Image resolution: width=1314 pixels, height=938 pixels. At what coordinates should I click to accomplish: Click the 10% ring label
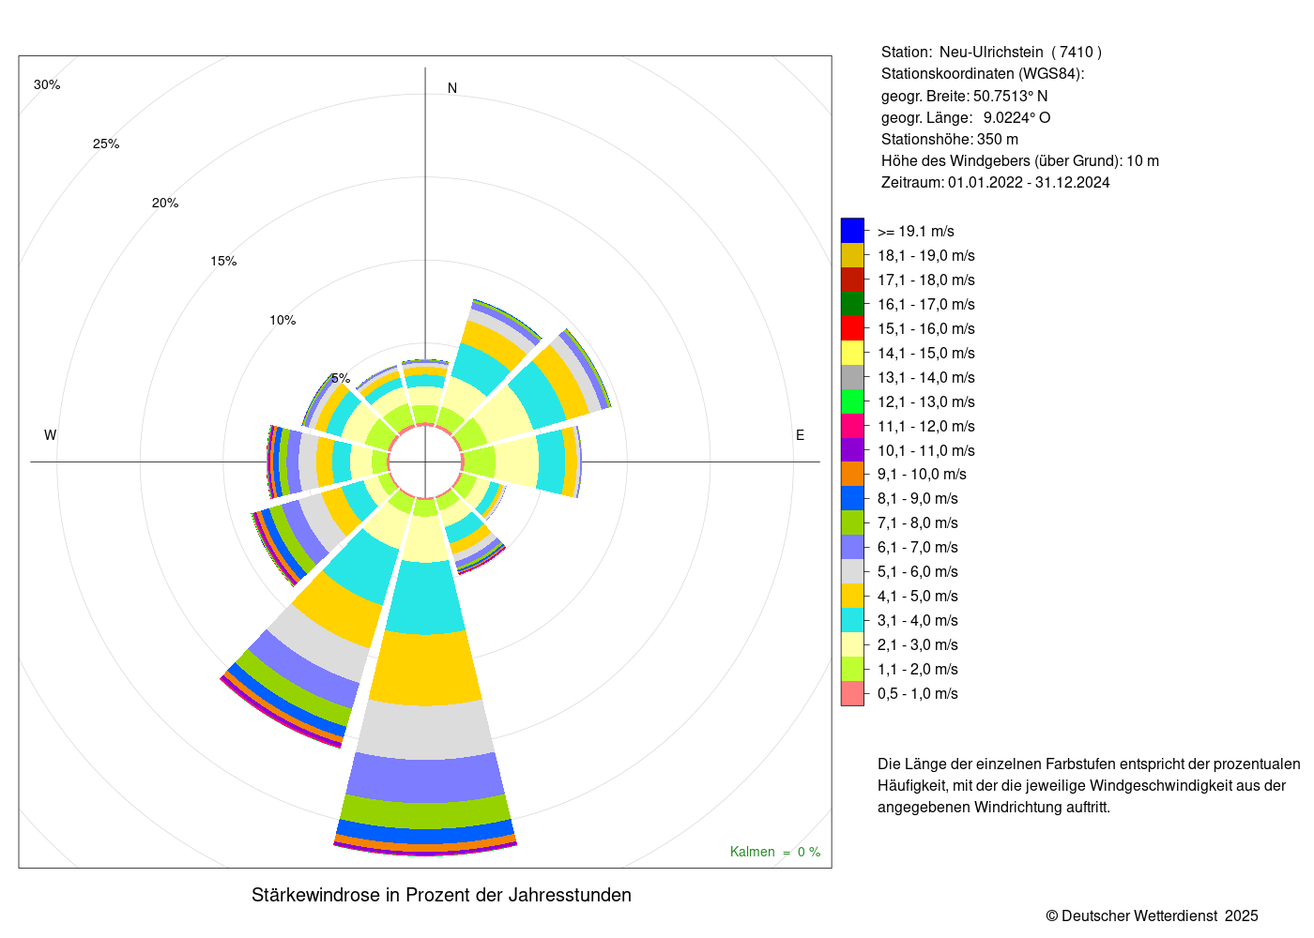(x=283, y=320)
